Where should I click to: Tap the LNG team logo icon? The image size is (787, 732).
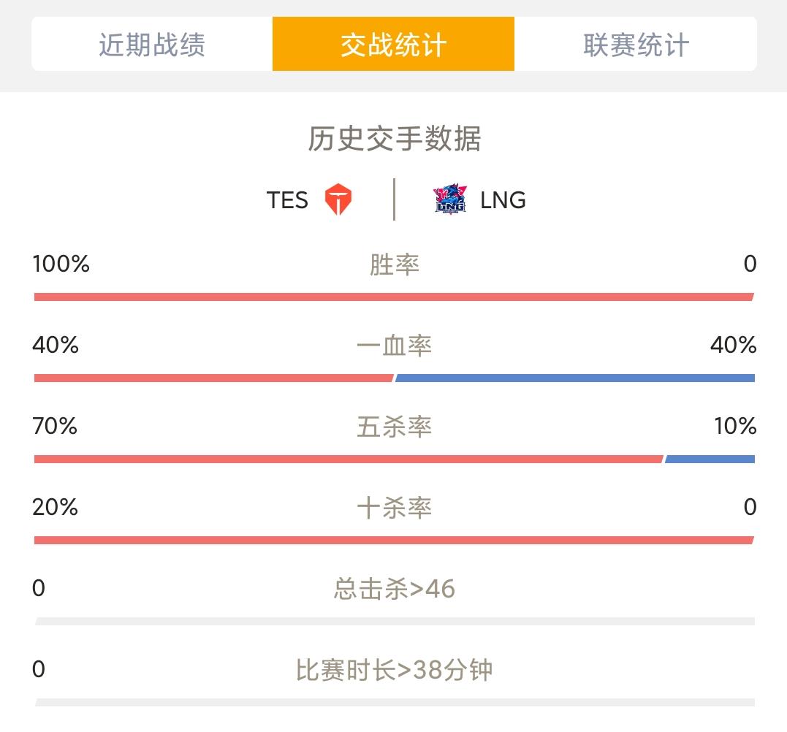coord(450,199)
